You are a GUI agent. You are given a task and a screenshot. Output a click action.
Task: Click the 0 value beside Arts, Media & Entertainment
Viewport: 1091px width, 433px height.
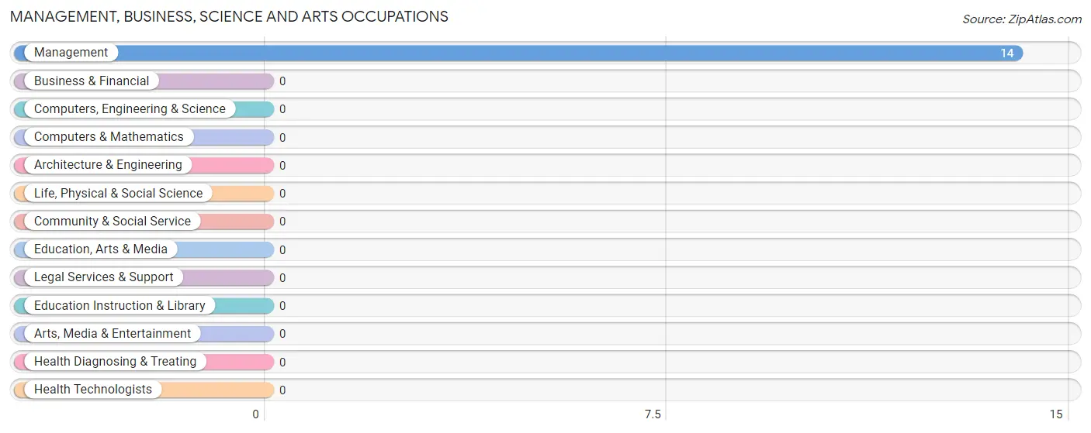point(282,334)
